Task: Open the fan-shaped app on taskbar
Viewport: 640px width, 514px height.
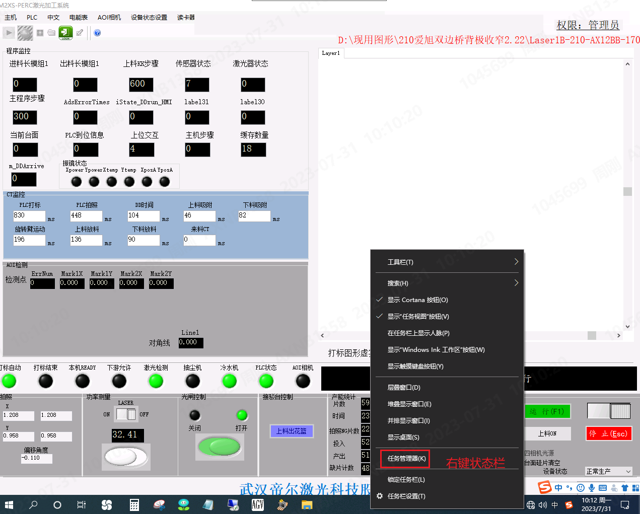Action: (106, 504)
